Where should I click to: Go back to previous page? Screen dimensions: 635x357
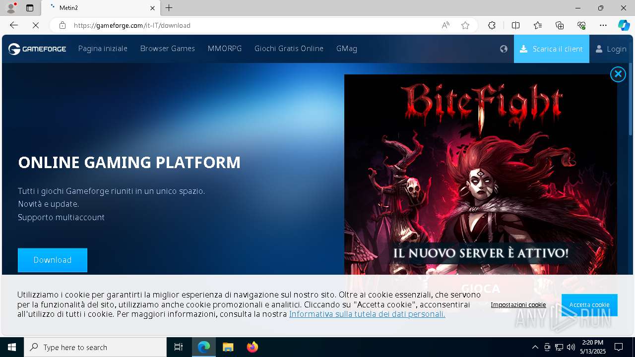point(14,25)
